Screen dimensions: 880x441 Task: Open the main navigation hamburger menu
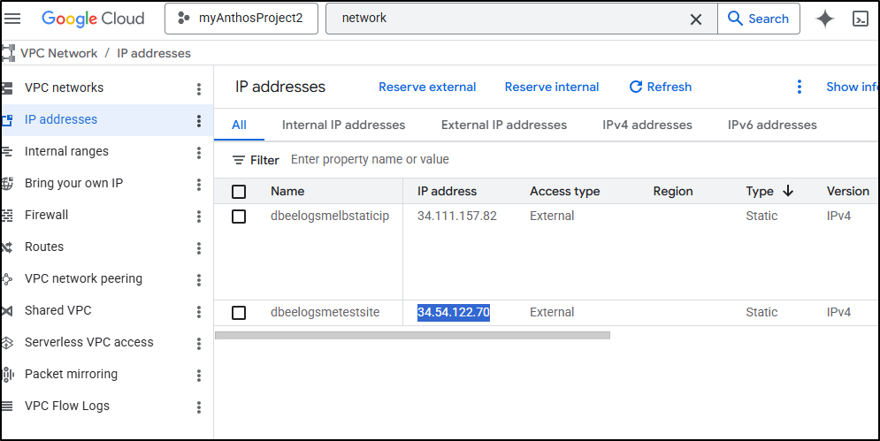tap(13, 19)
